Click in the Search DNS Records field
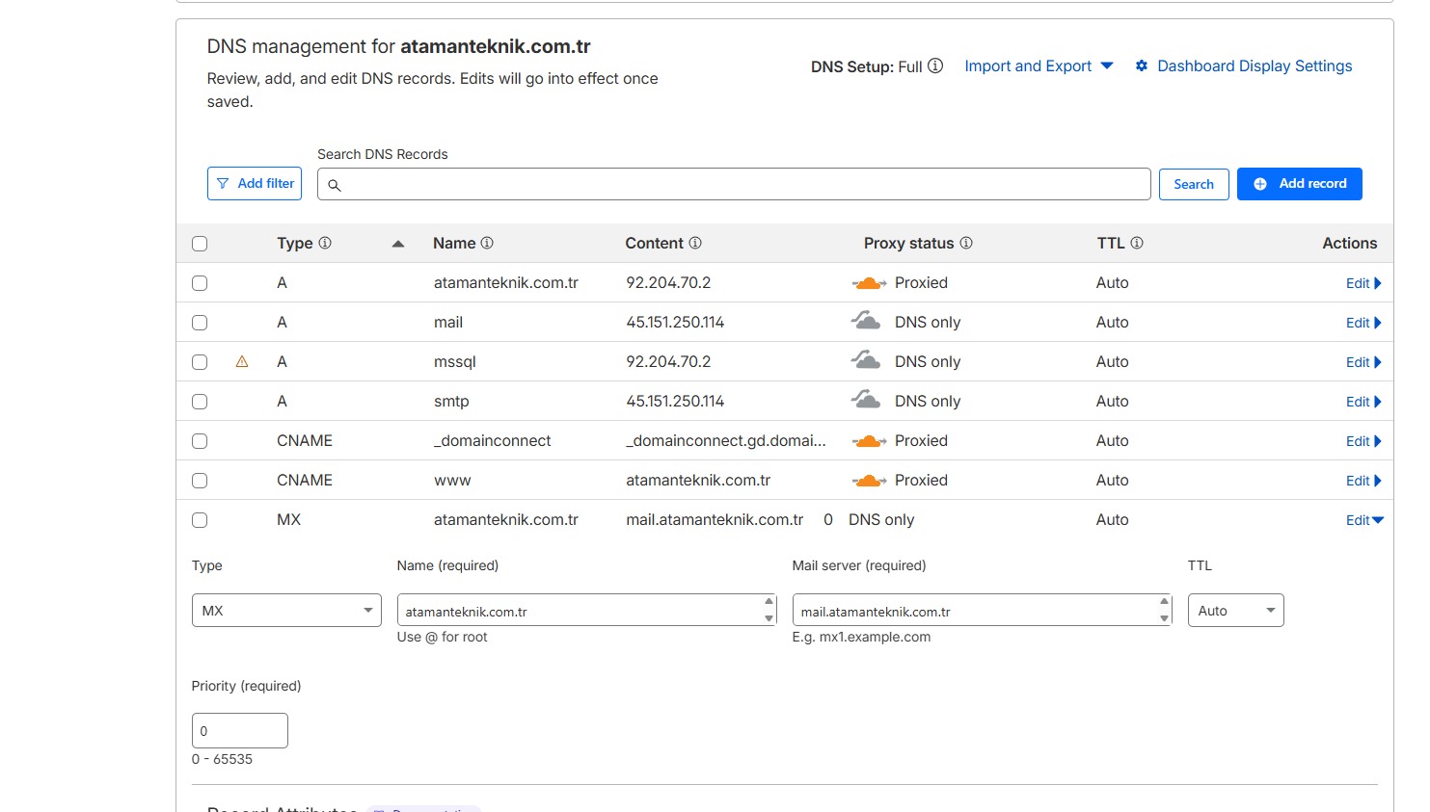 734,184
